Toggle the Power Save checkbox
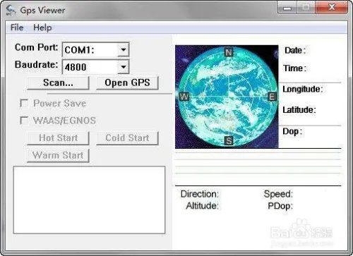This screenshot has width=353, height=256. 24,103
